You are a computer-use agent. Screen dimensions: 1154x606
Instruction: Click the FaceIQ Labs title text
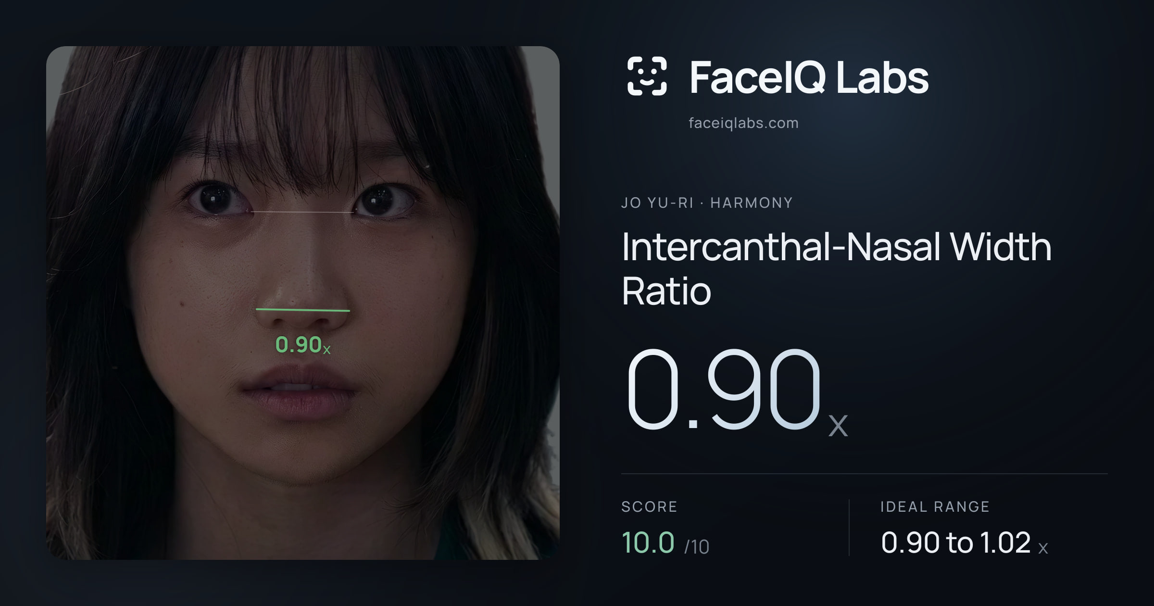tap(809, 77)
